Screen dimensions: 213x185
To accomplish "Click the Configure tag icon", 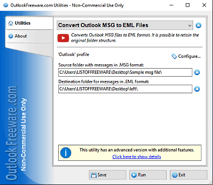I will coord(174,56).
